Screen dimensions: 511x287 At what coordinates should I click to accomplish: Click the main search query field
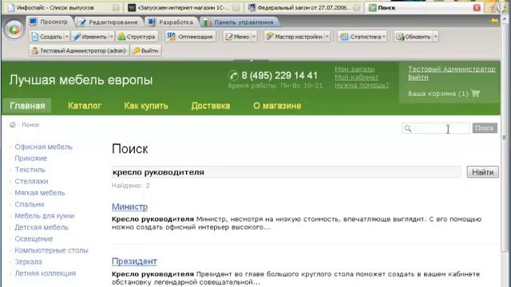click(286, 172)
